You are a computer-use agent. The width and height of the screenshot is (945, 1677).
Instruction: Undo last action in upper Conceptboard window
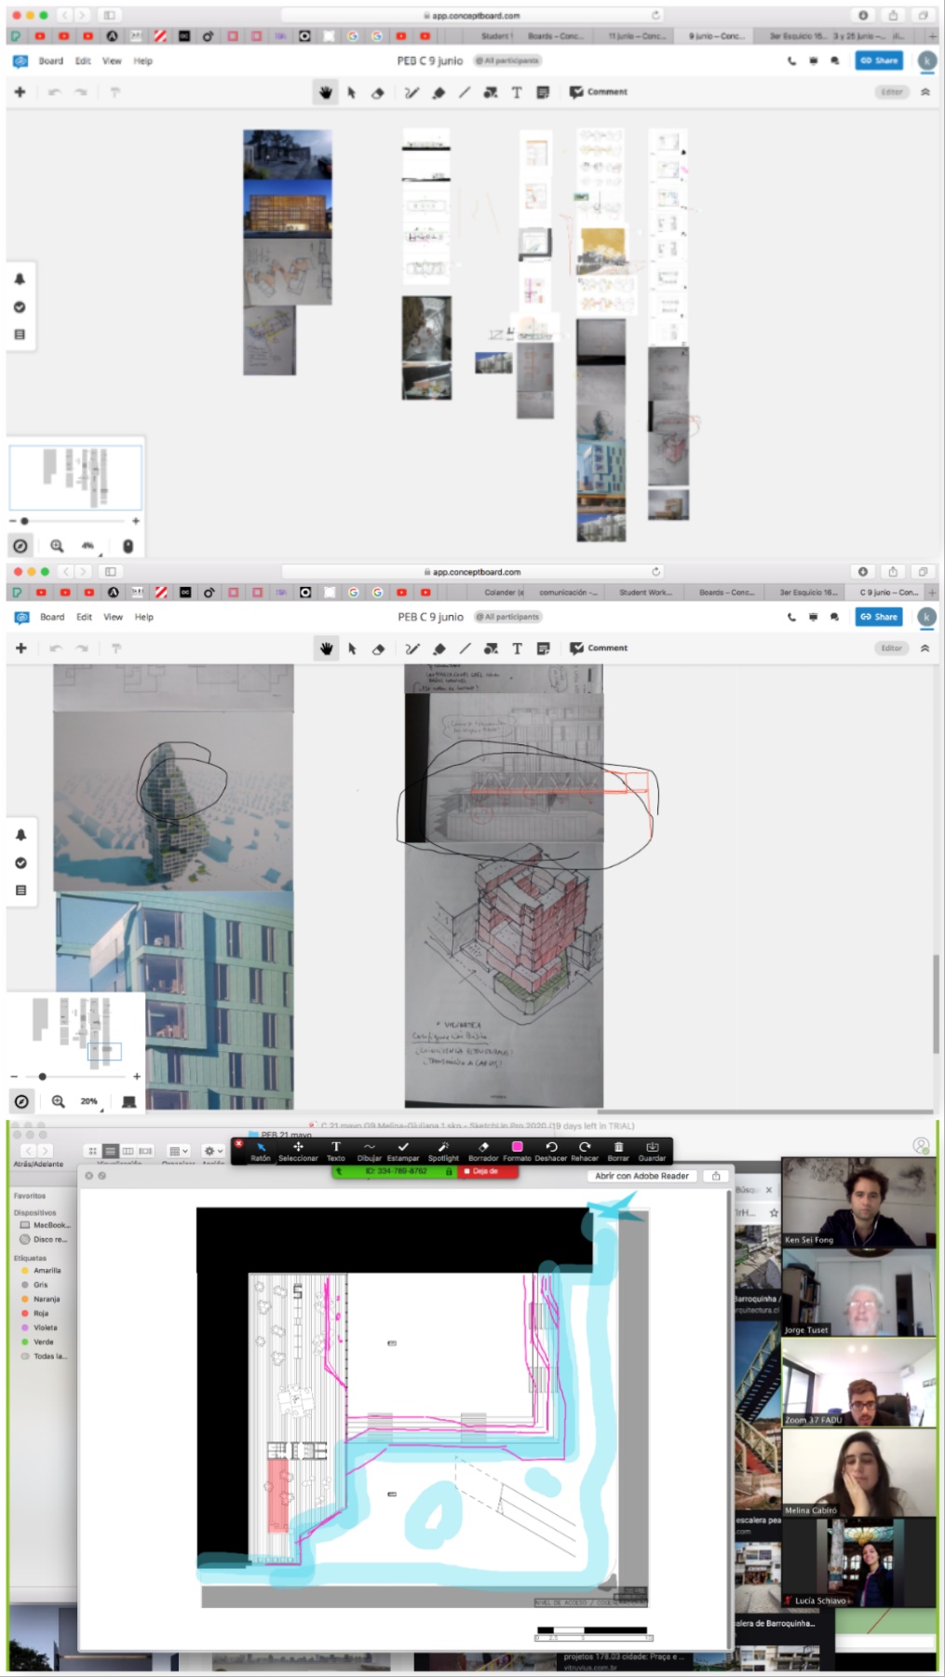(54, 92)
